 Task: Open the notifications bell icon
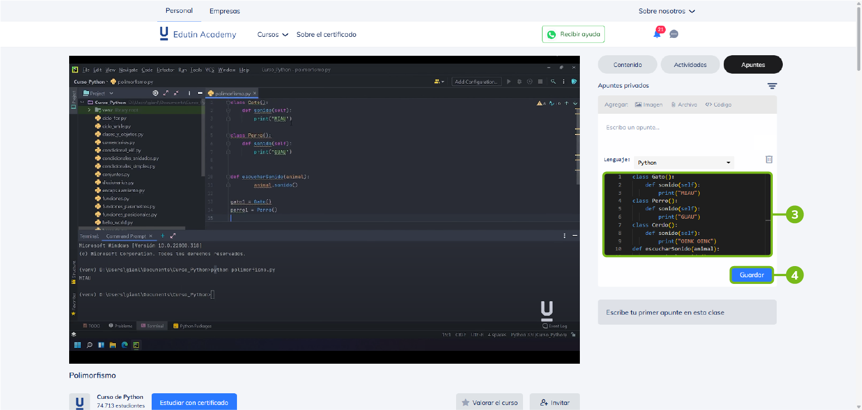pyautogui.click(x=657, y=34)
